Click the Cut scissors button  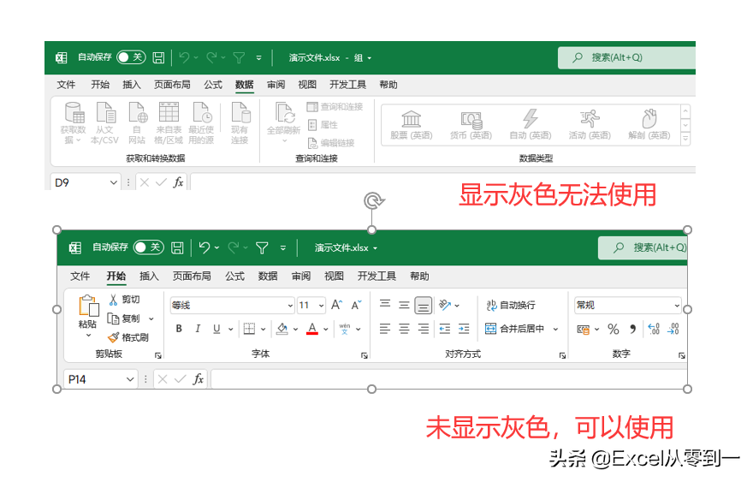[124, 300]
